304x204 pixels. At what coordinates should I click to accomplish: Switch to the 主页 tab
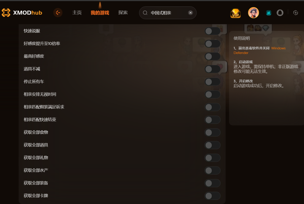coord(77,12)
